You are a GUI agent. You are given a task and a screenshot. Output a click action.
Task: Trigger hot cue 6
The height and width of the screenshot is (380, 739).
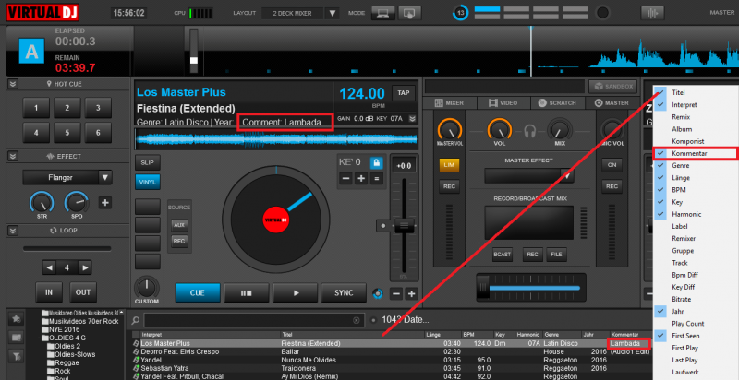click(x=98, y=133)
